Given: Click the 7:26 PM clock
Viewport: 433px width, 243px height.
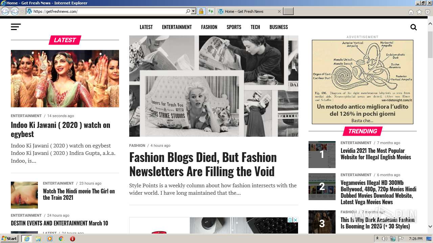Looking at the screenshot, I should 415,239.
